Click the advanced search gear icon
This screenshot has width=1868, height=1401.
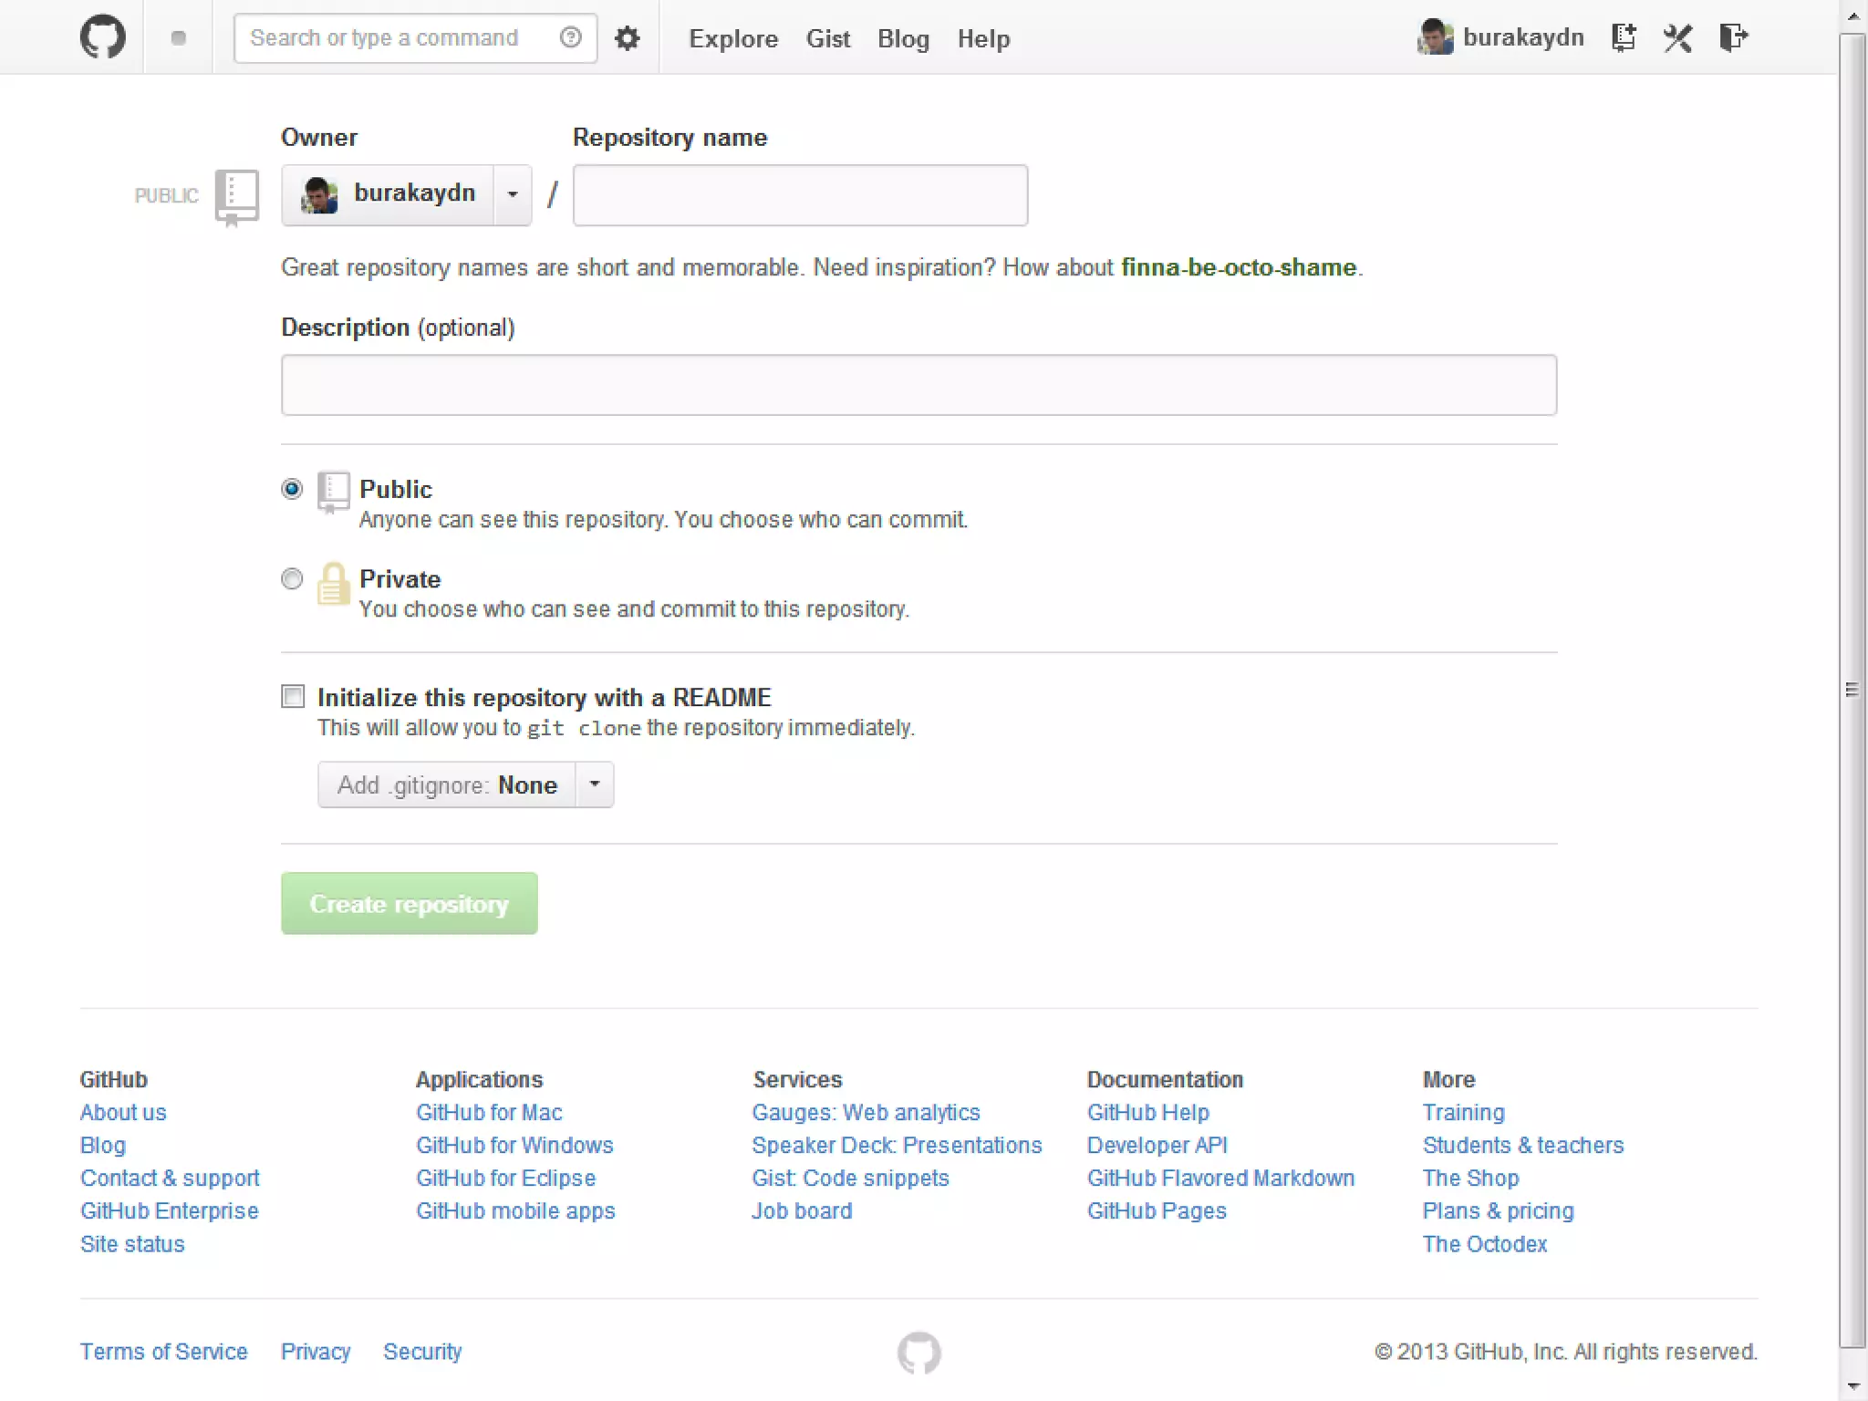(x=628, y=38)
